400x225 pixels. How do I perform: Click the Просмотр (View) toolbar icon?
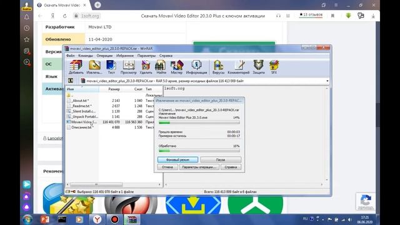[x=129, y=67]
